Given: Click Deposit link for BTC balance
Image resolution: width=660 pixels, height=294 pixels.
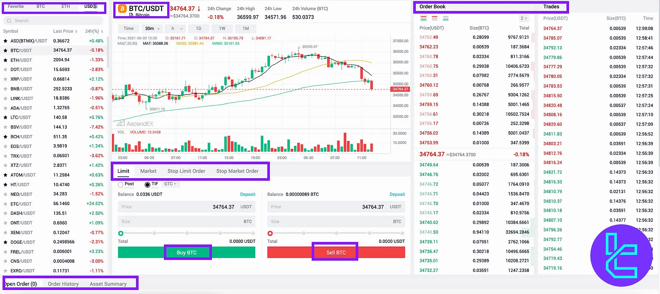Looking at the screenshot, I should click(x=397, y=195).
